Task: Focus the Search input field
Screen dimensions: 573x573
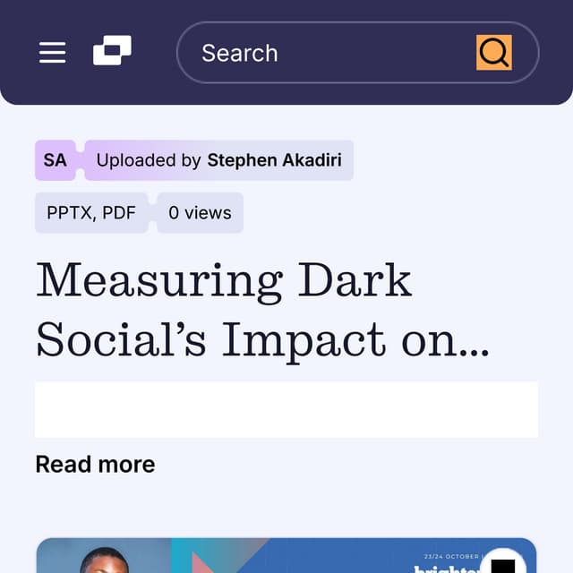Action: coord(331,53)
